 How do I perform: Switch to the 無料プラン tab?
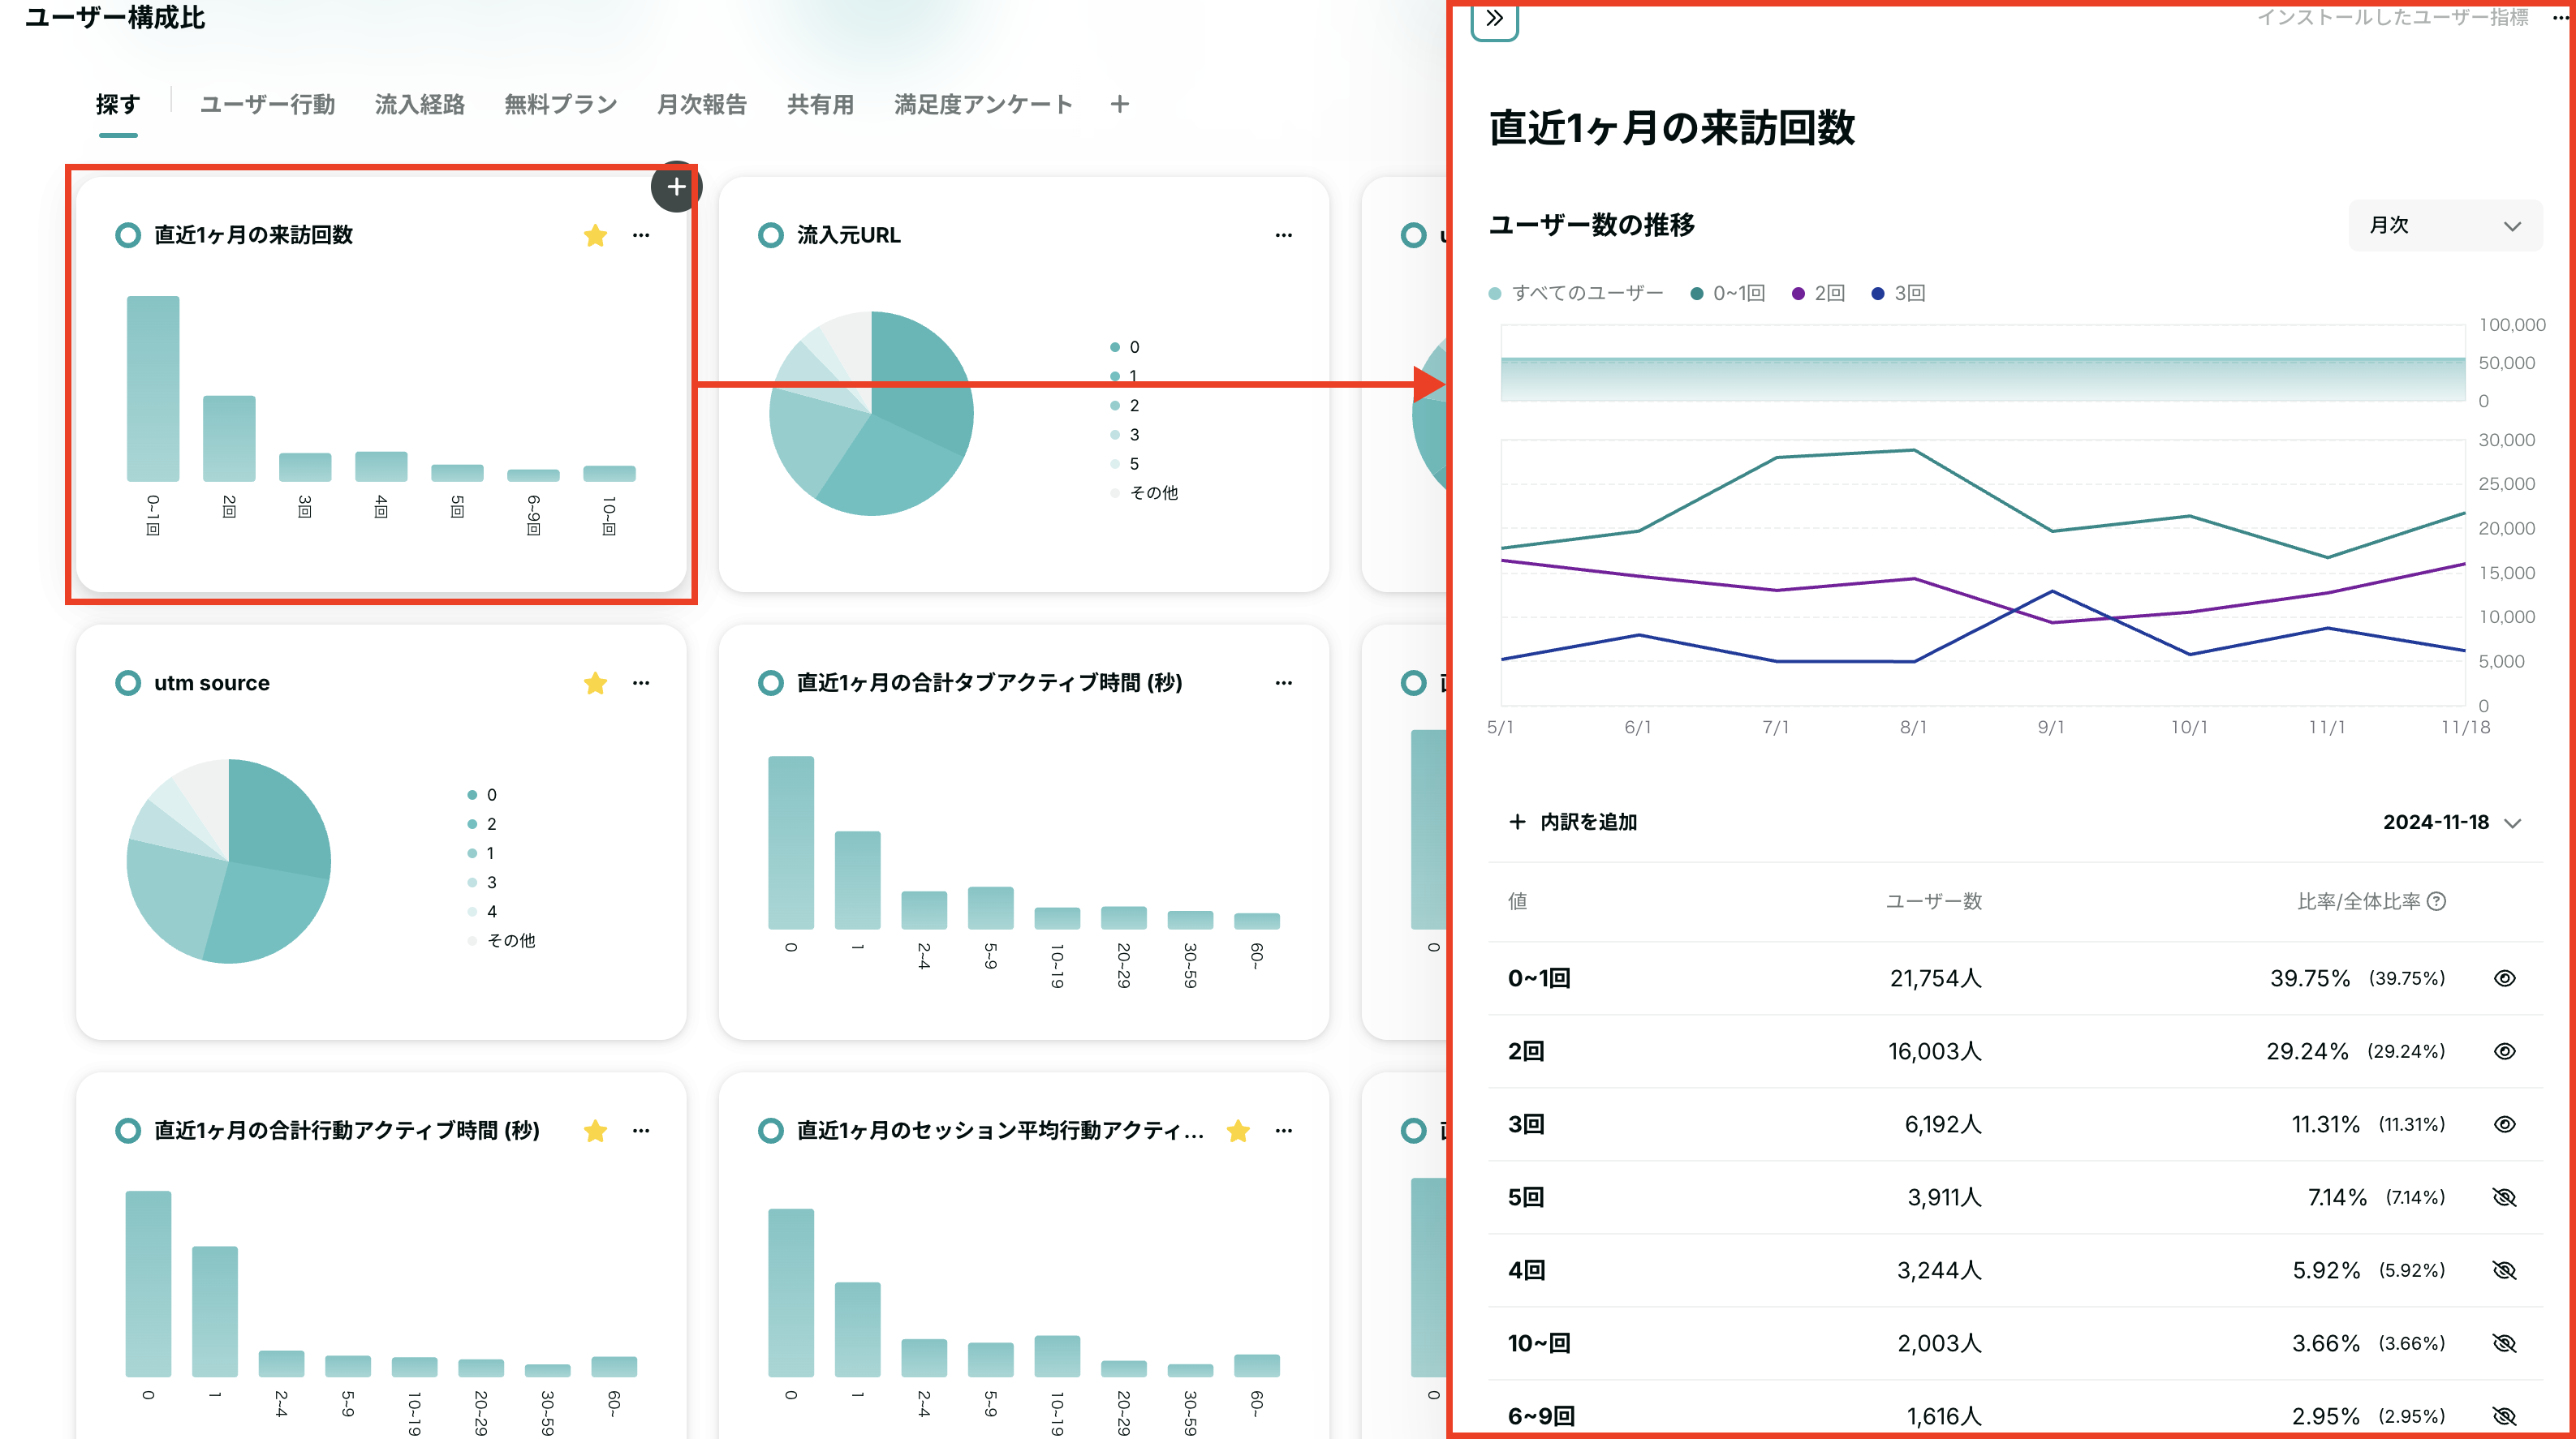coord(560,104)
